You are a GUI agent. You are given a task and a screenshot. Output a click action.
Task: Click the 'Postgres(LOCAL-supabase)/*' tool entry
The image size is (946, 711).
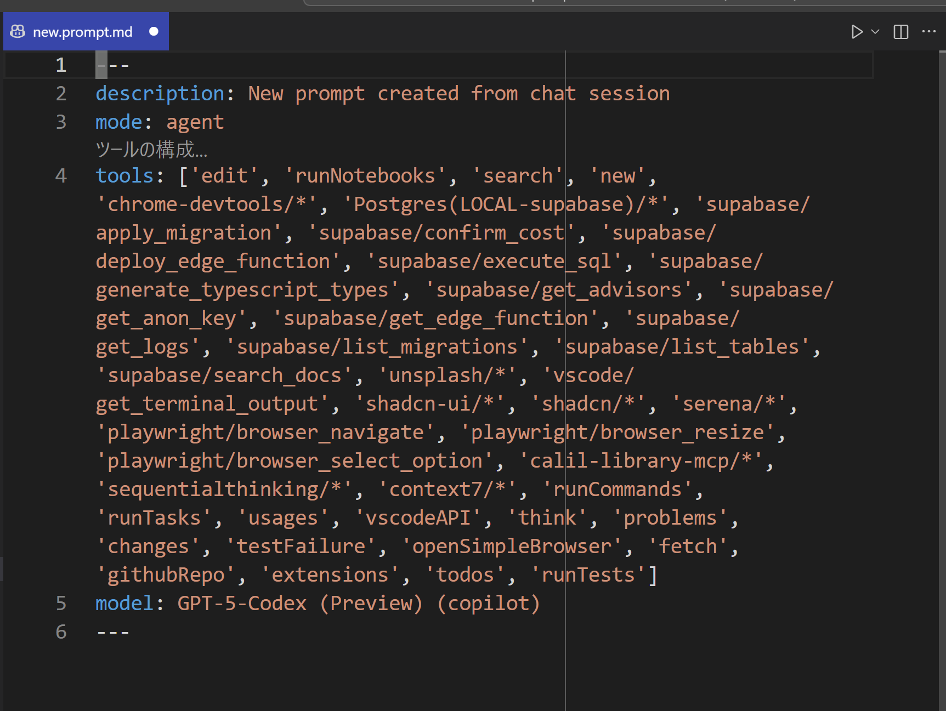[506, 204]
